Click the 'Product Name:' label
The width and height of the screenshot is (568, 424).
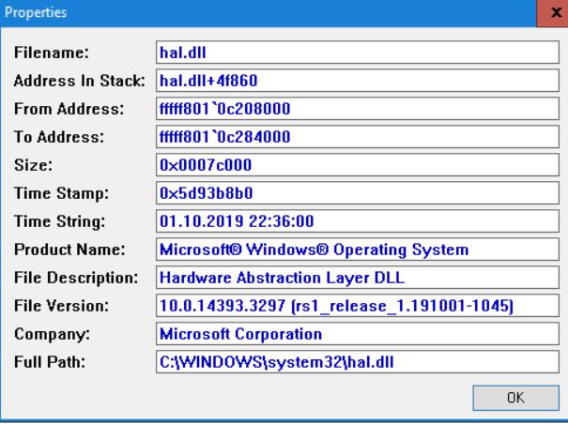pyautogui.click(x=69, y=250)
